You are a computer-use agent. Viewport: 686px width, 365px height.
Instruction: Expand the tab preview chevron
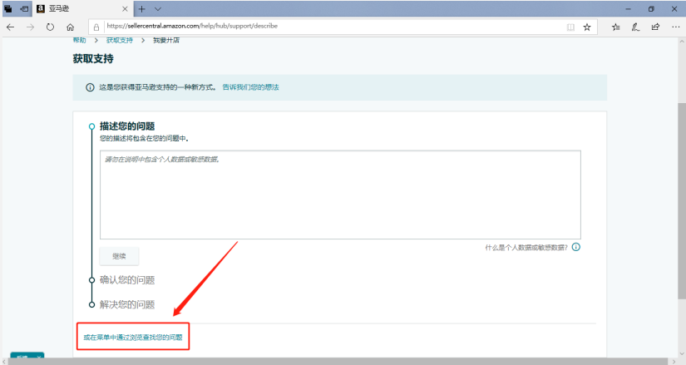coord(158,9)
